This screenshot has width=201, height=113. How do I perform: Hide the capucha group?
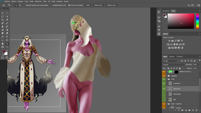pos(164,76)
